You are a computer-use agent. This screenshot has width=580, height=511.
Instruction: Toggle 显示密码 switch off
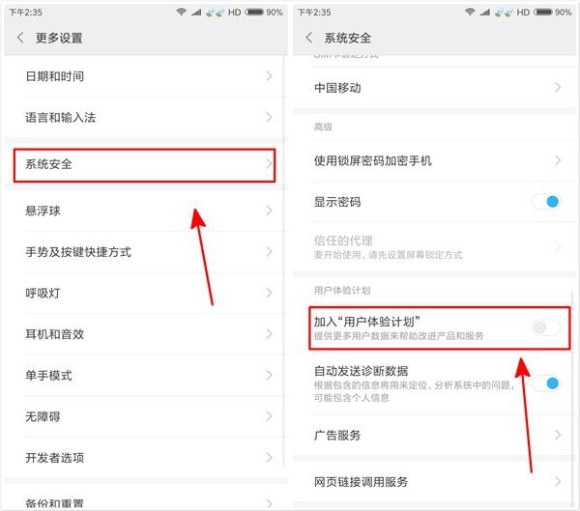tap(546, 202)
